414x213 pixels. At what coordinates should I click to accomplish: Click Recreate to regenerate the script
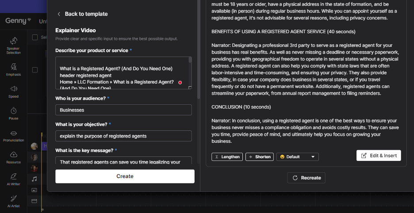click(306, 178)
